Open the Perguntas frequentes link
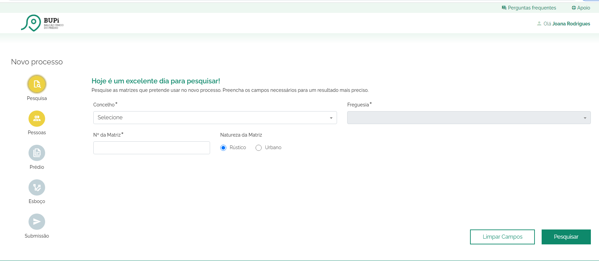This screenshot has height=261, width=599. click(532, 8)
